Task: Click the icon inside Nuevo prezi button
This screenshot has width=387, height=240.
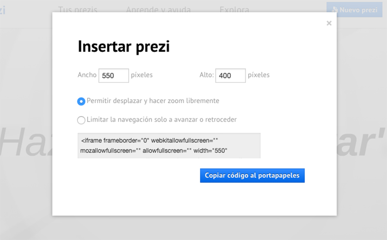Action: click(x=334, y=10)
